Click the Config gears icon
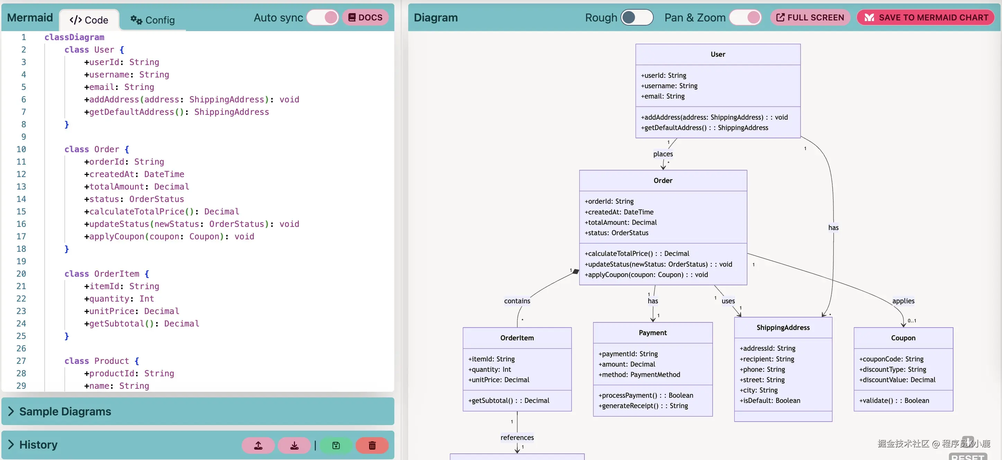1002x460 pixels. click(136, 19)
